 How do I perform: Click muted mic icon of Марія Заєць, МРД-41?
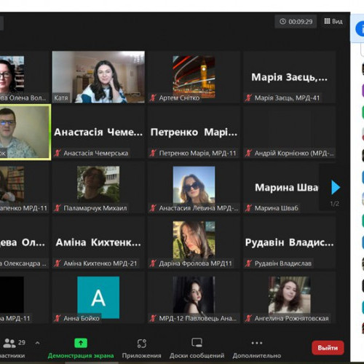(248, 98)
